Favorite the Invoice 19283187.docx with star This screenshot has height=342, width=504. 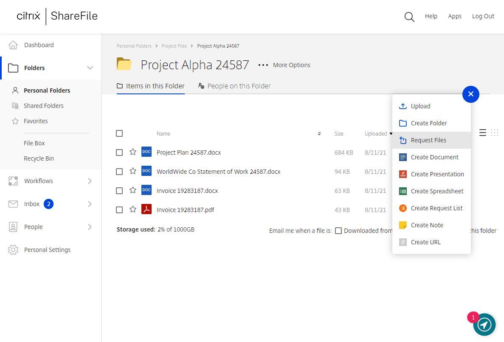click(133, 190)
